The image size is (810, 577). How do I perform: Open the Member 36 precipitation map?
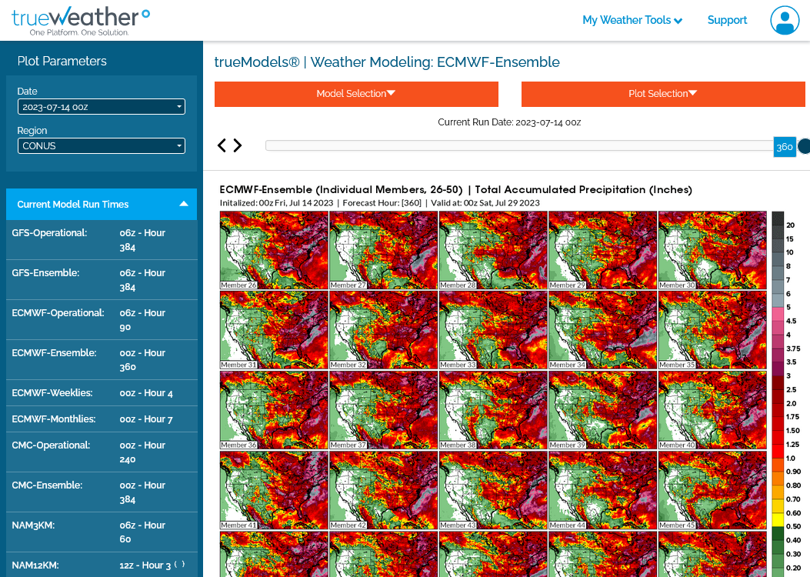point(274,410)
